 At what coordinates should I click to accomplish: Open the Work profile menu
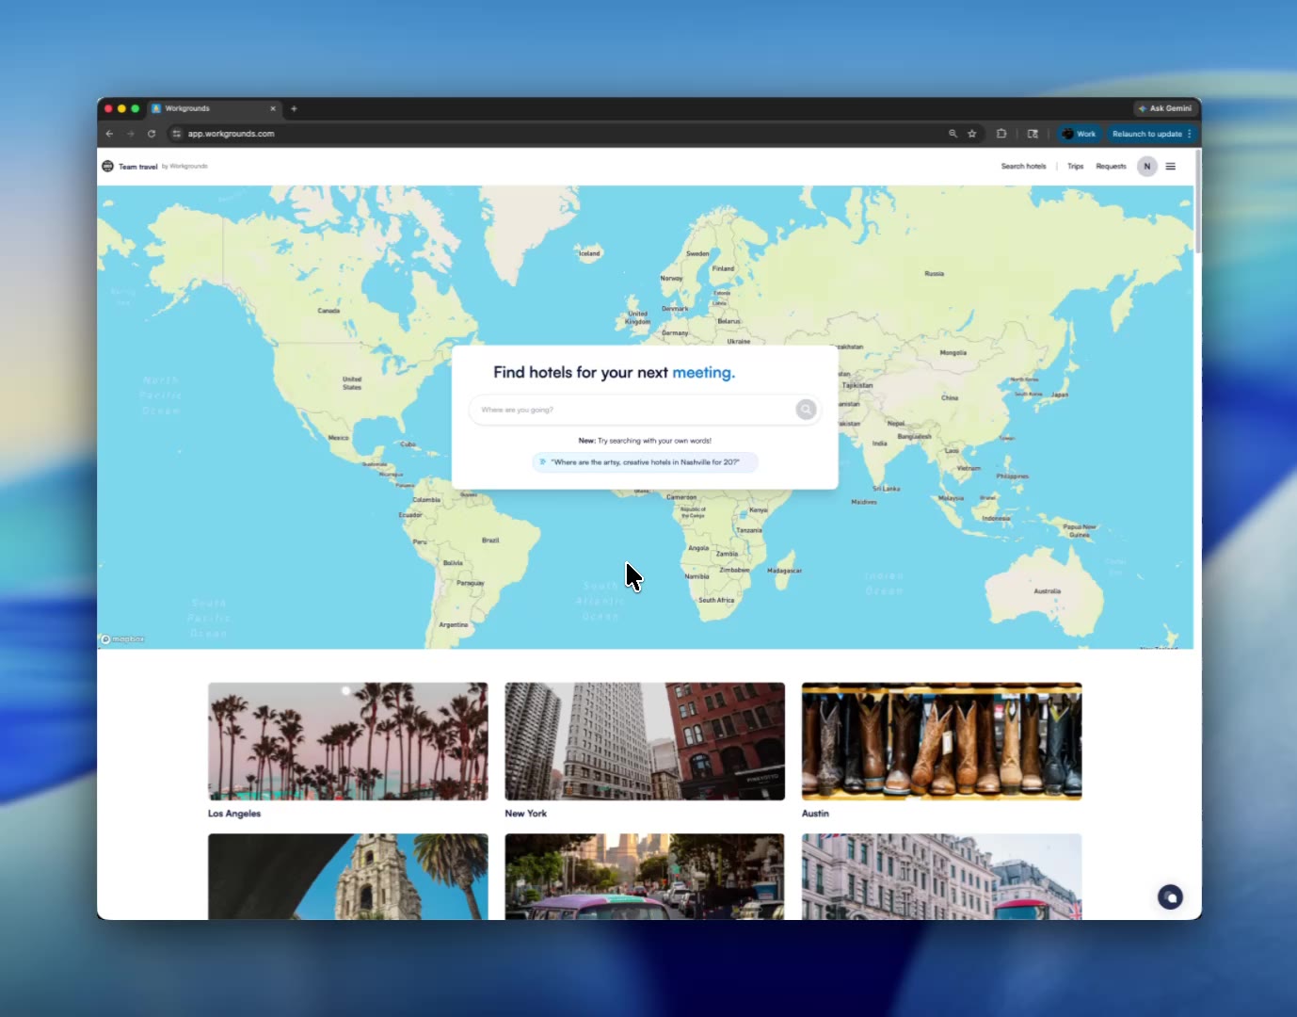click(1079, 133)
